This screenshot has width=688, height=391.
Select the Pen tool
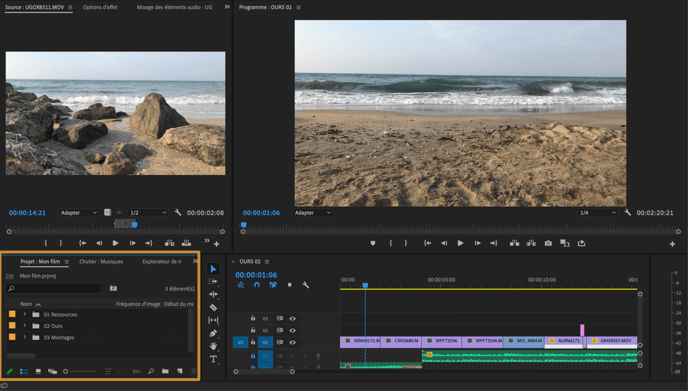pyautogui.click(x=213, y=333)
